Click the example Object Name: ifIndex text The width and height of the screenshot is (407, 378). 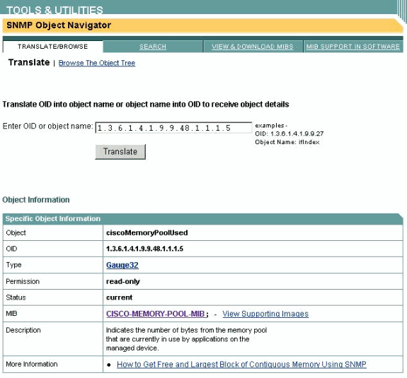(287, 142)
